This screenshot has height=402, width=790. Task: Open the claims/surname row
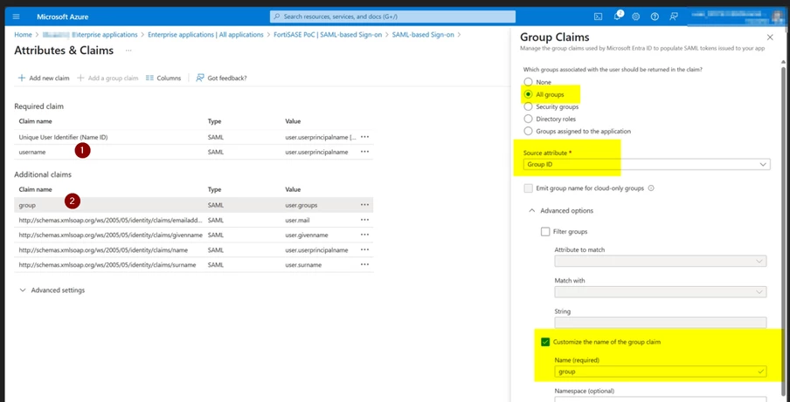(193, 265)
